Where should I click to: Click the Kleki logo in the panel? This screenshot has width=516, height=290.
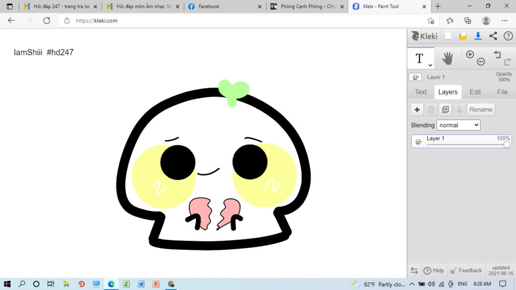pos(424,36)
